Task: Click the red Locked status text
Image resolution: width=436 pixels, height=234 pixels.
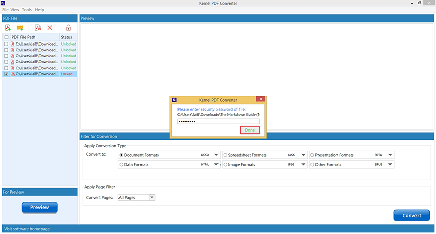Action: click(x=67, y=74)
